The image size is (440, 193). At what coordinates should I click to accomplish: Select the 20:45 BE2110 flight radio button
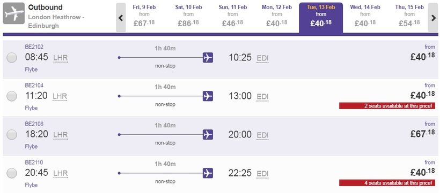click(12, 173)
